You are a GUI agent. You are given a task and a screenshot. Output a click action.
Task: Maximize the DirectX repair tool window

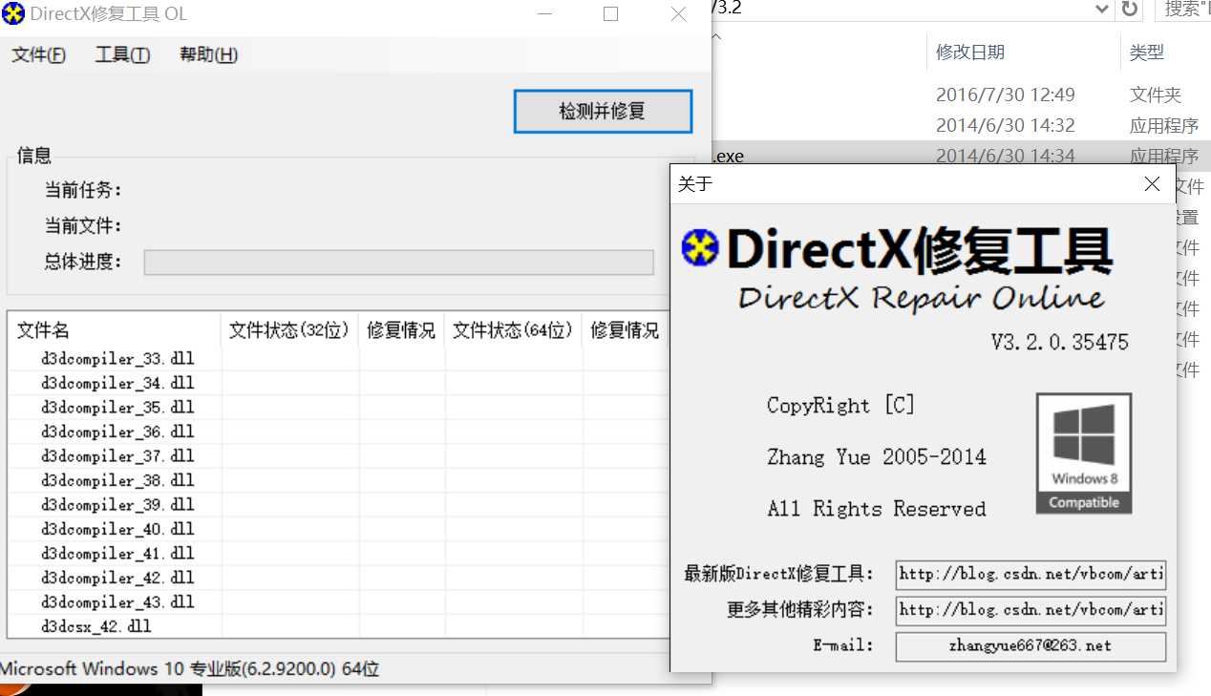[x=611, y=14]
